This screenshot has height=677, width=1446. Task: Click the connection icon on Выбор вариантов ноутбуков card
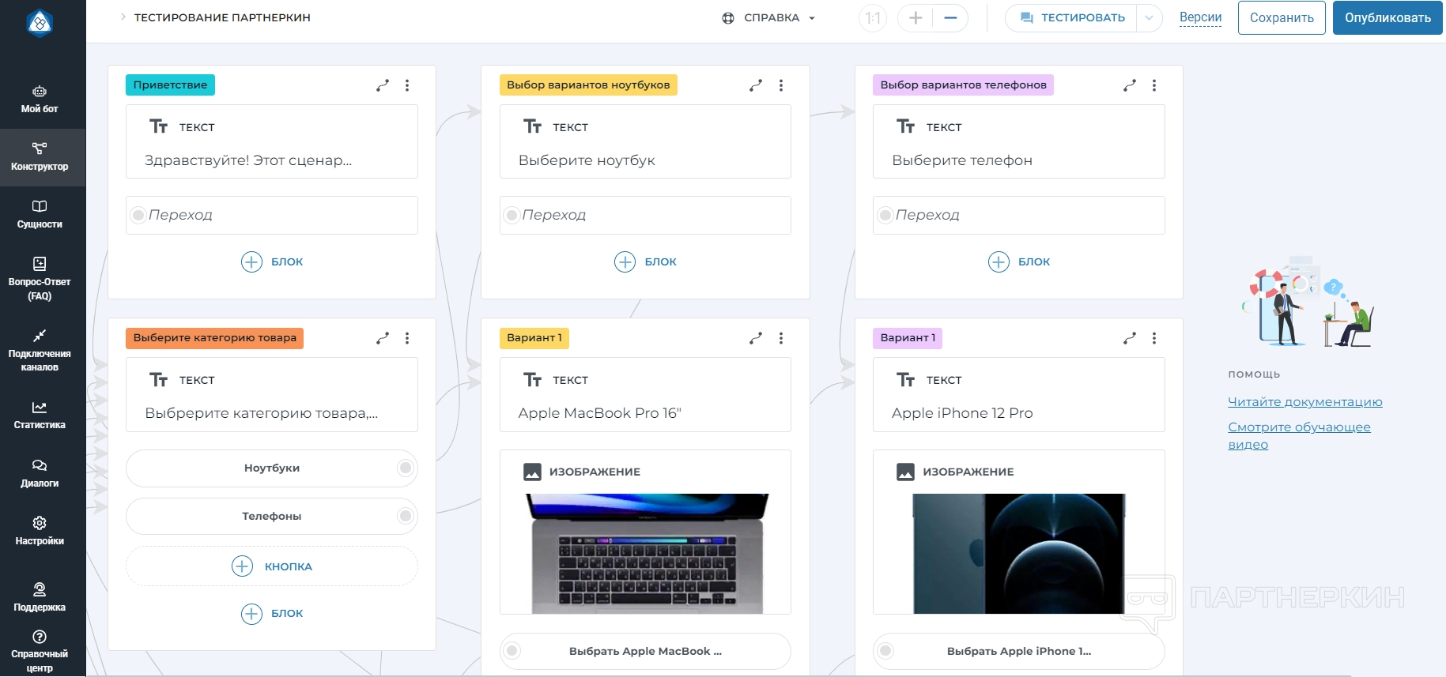756,85
